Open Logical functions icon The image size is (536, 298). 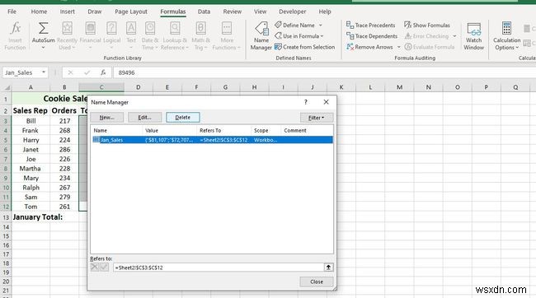coord(112,28)
